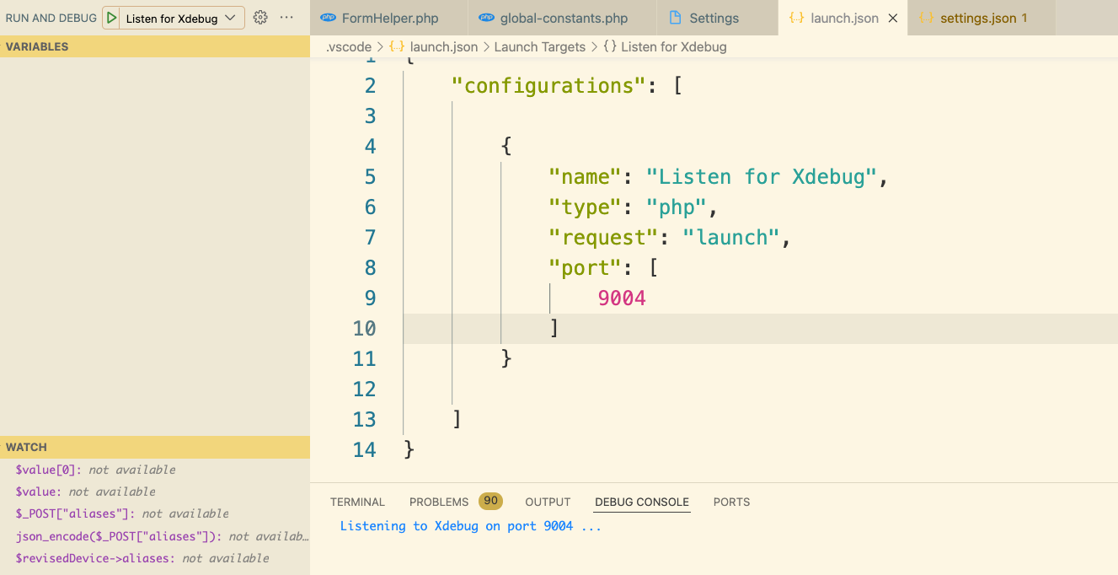
Task: Click the .vscode folder breadcrumb
Action: point(349,47)
